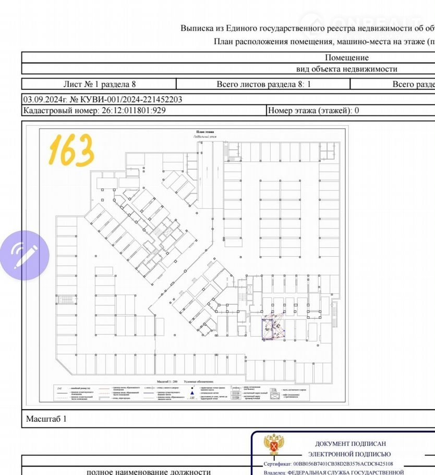The height and width of the screenshot is (475, 435).
Task: Click the 'Лист № 1 раздела 8' cell
Action: click(x=99, y=84)
